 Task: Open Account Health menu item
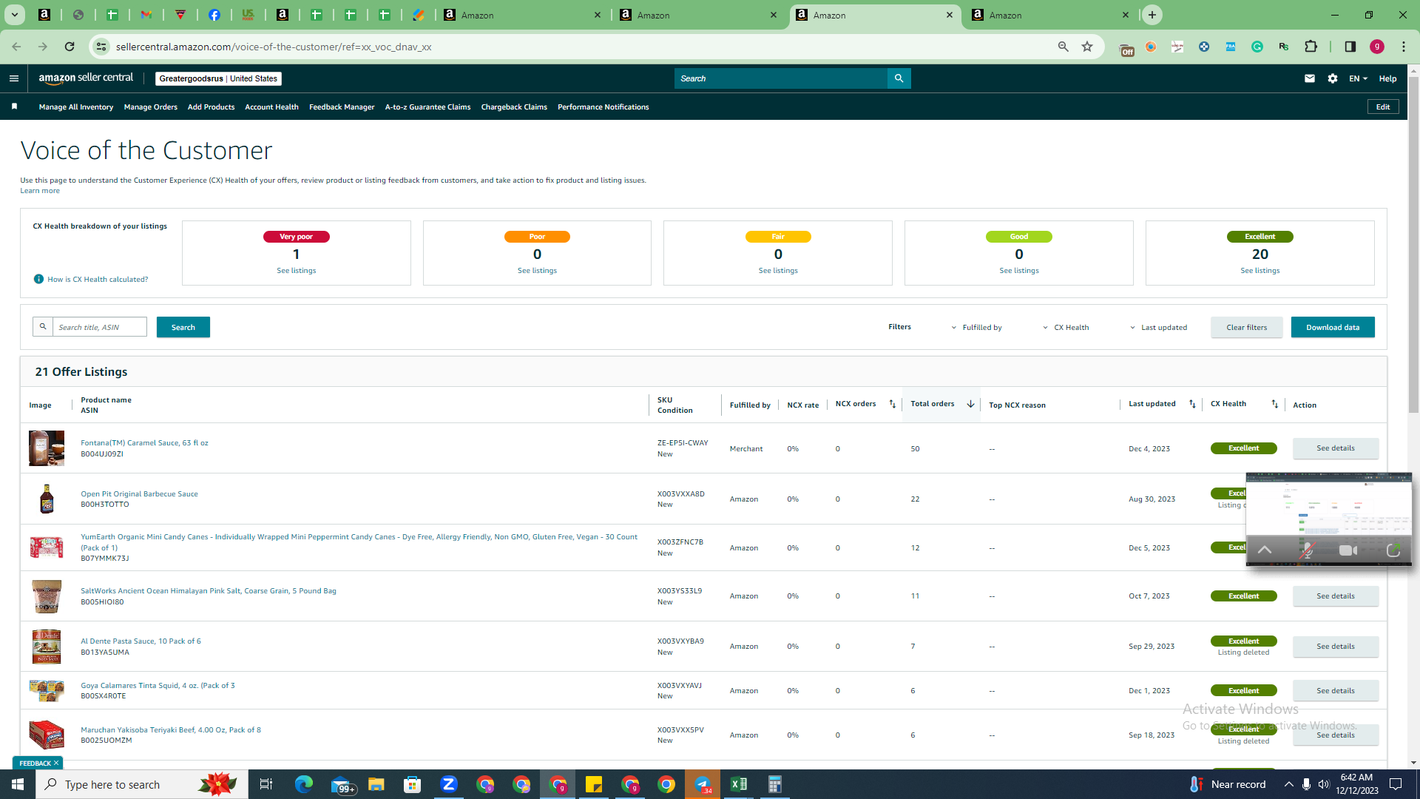pyautogui.click(x=271, y=107)
